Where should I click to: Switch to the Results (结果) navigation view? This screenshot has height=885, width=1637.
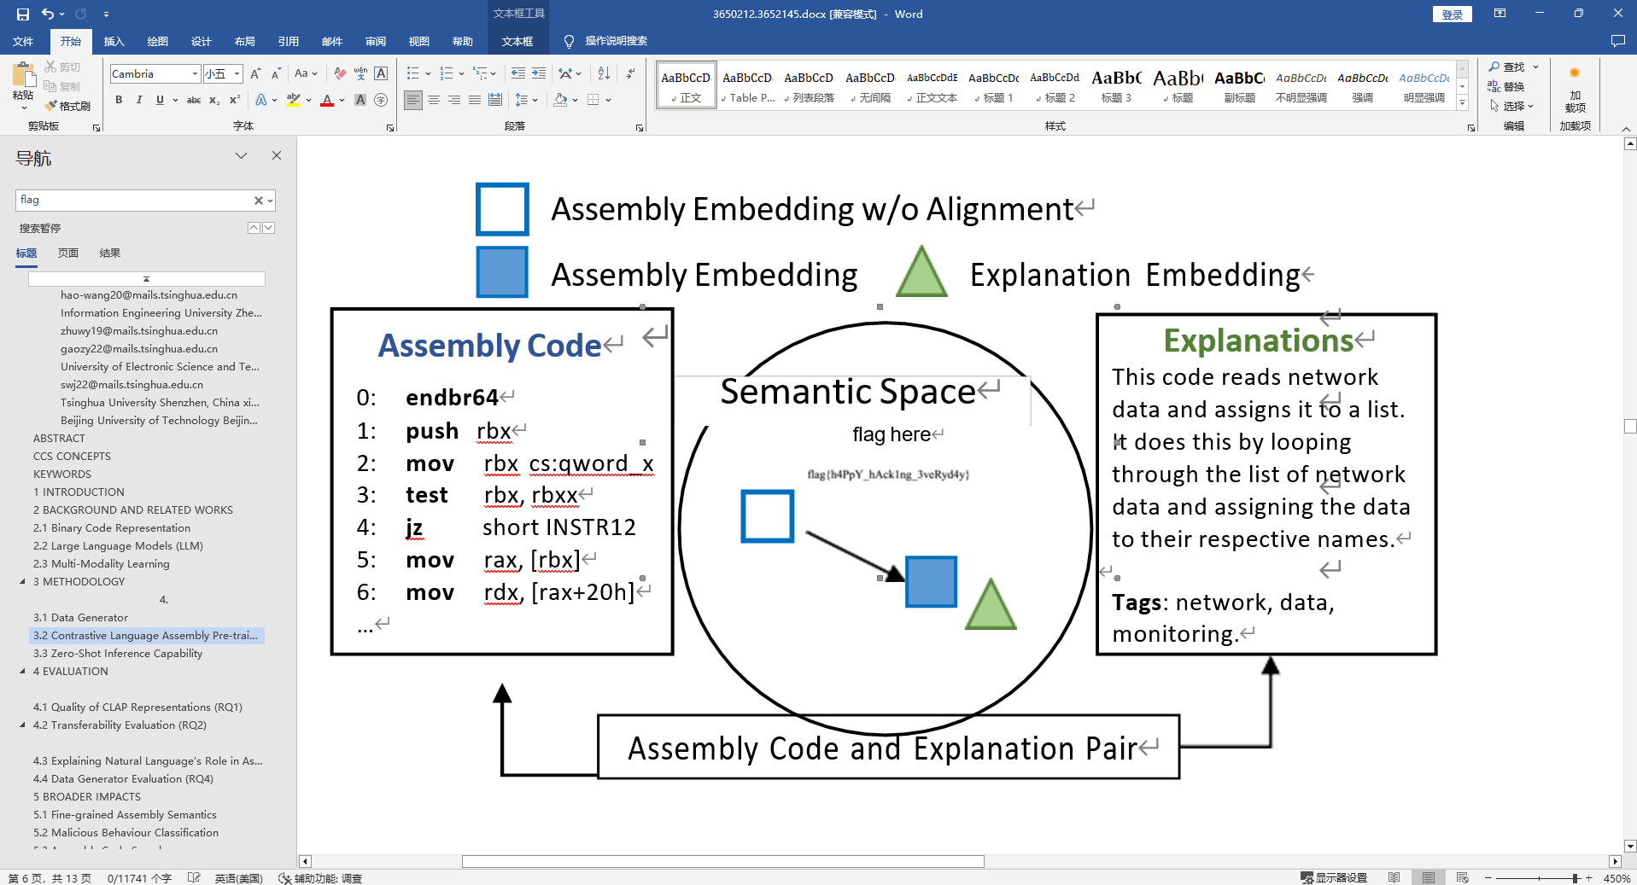coord(110,253)
